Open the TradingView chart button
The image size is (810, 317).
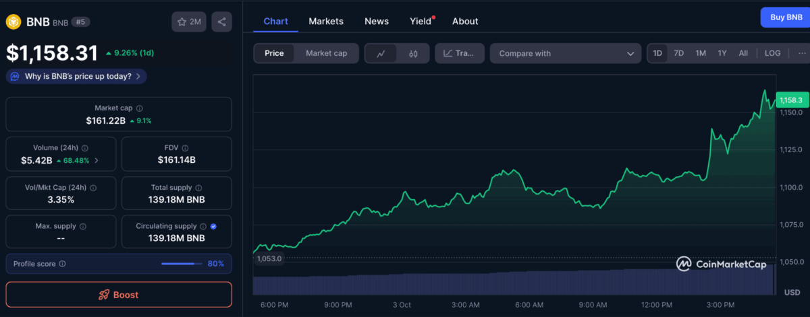[460, 53]
